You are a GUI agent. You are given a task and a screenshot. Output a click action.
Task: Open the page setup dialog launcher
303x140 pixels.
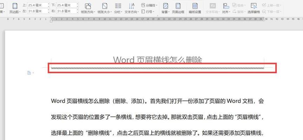157,16
